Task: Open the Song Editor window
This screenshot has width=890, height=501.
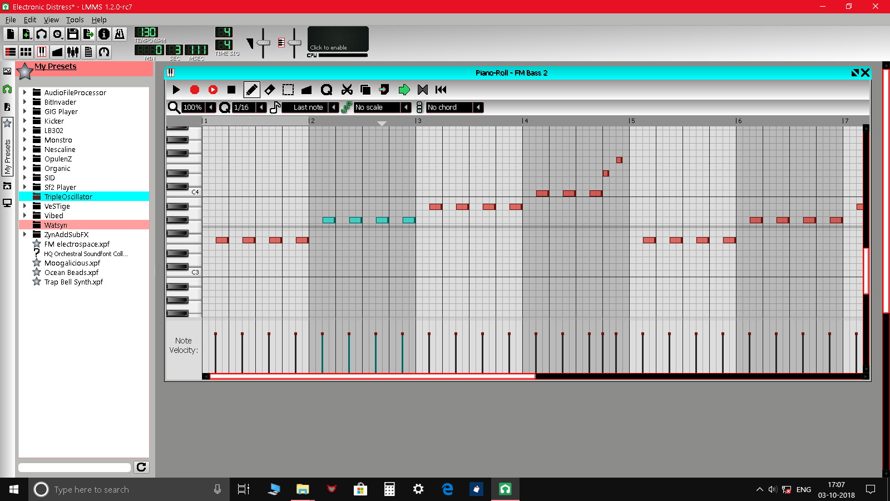Action: point(9,52)
